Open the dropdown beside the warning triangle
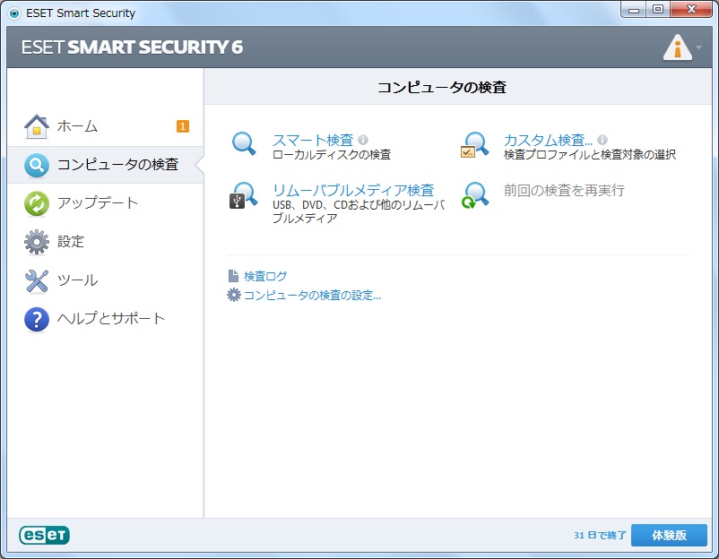 tap(700, 47)
